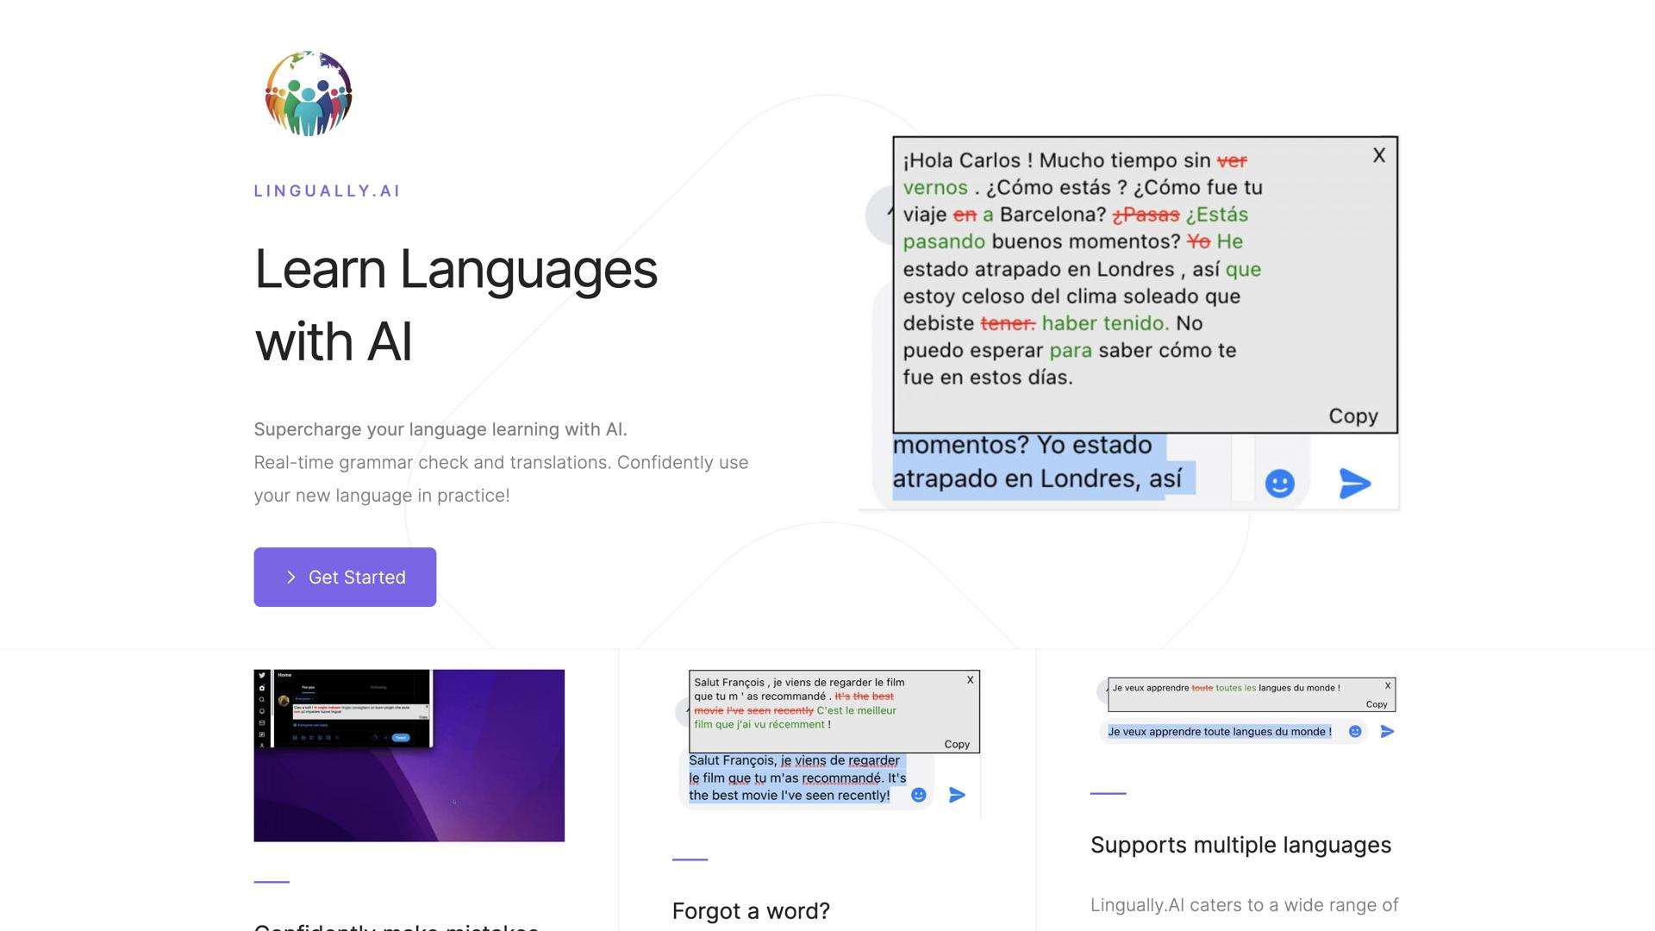
Task: Open the Twitter demo video thumbnail
Action: 409,755
